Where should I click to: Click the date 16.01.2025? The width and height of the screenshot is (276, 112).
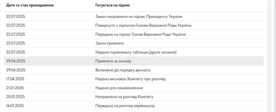(15, 106)
